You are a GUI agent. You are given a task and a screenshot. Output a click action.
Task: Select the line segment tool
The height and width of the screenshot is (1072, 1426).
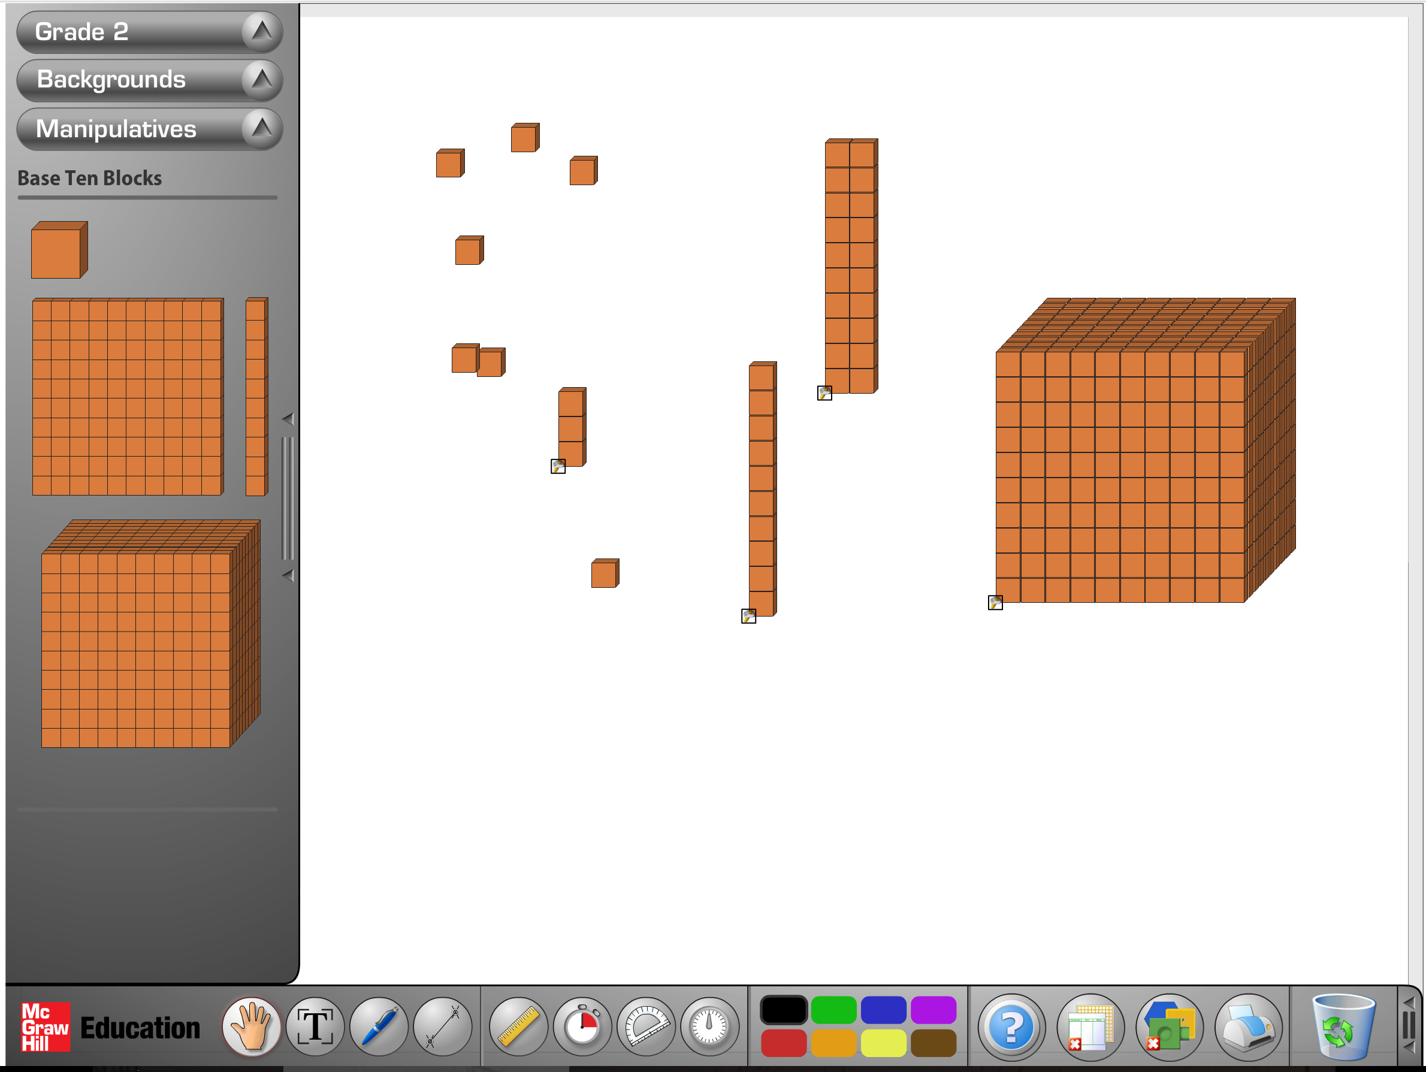(442, 1027)
